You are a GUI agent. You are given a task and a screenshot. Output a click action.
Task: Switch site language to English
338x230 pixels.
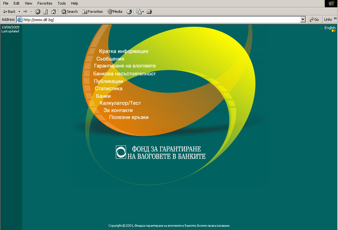329,28
